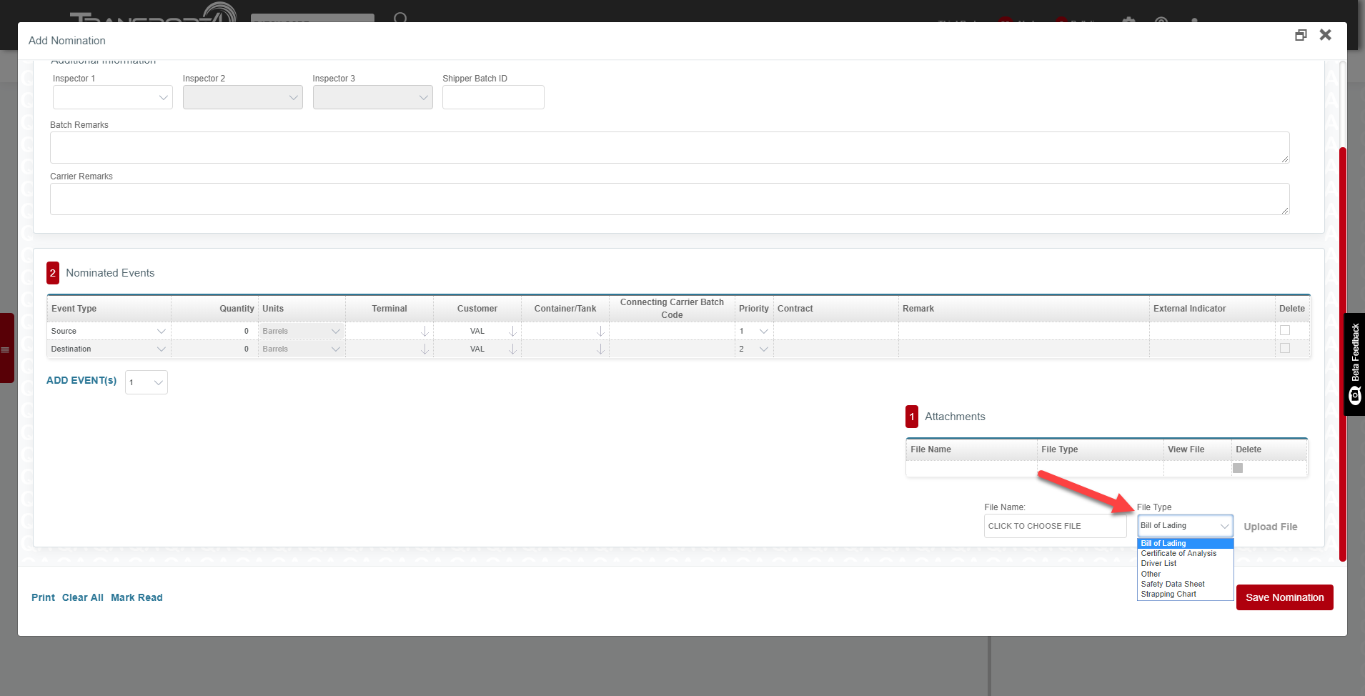
Task: Check the Delete box for Destination event
Action: [x=1285, y=349]
